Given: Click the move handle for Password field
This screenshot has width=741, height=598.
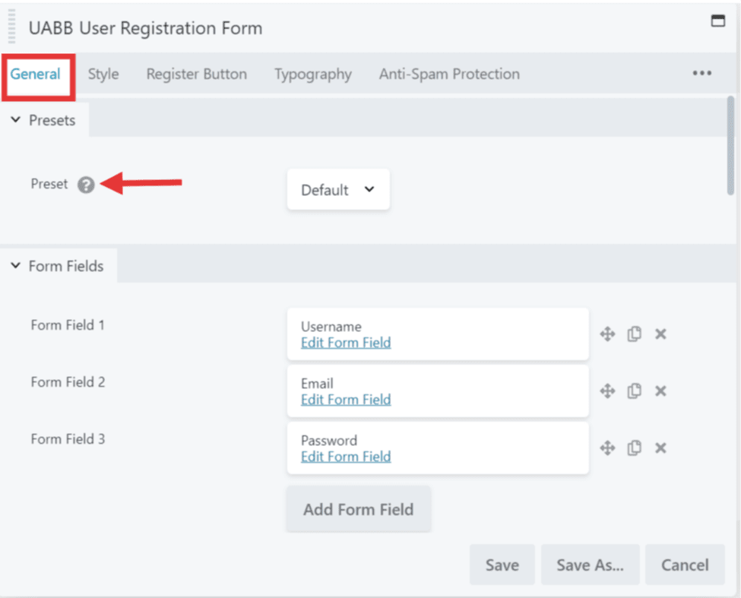Looking at the screenshot, I should pyautogui.click(x=607, y=448).
